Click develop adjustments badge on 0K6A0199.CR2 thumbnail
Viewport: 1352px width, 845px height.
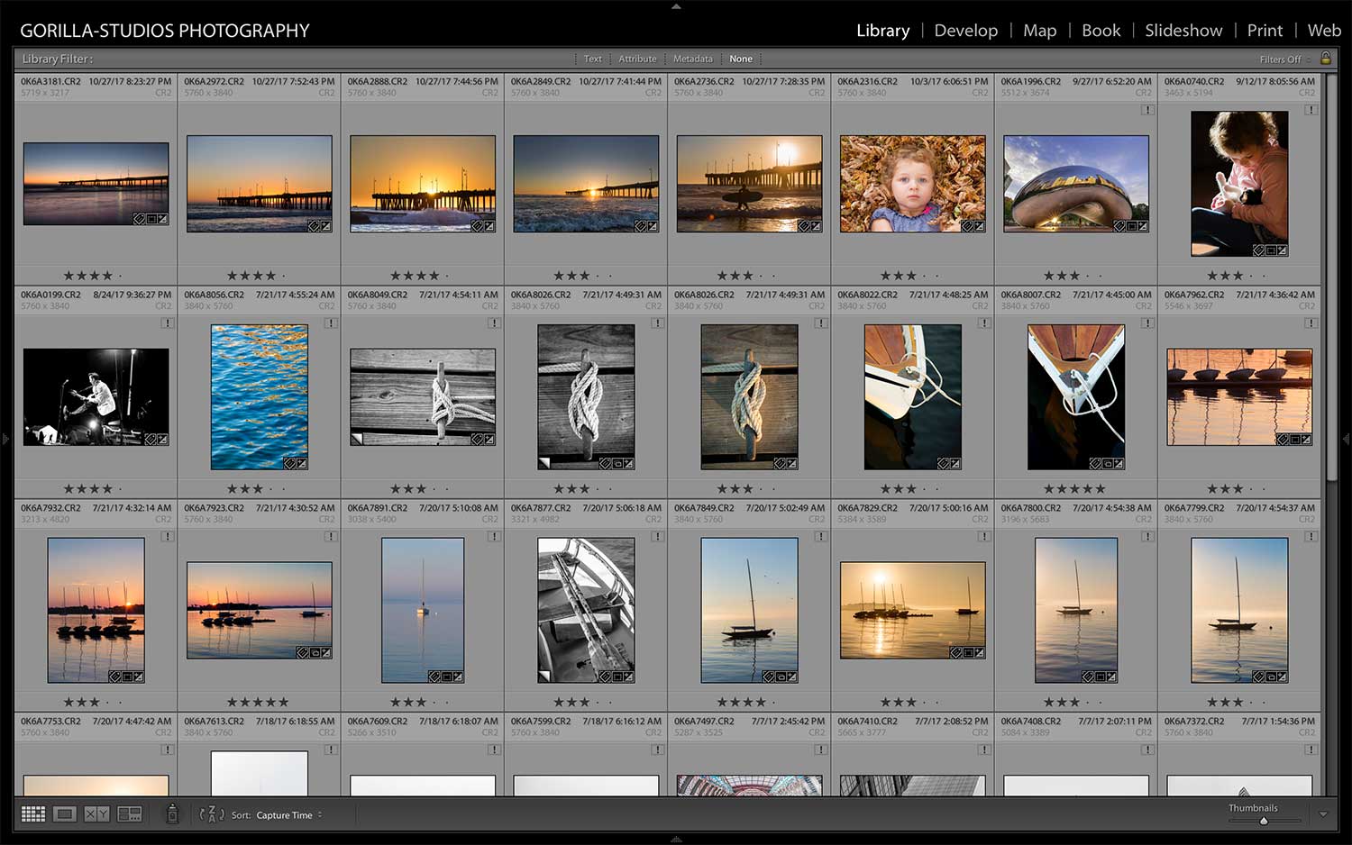click(162, 440)
